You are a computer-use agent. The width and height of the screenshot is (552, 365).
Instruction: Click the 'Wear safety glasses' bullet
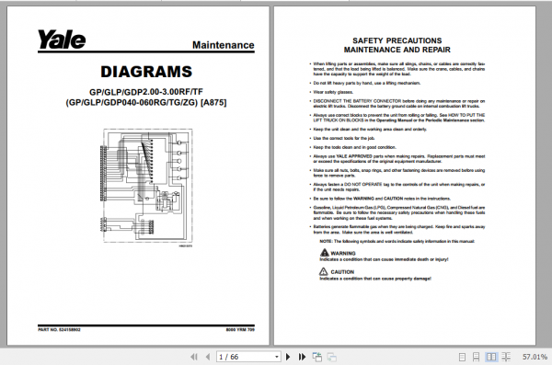coord(333,92)
